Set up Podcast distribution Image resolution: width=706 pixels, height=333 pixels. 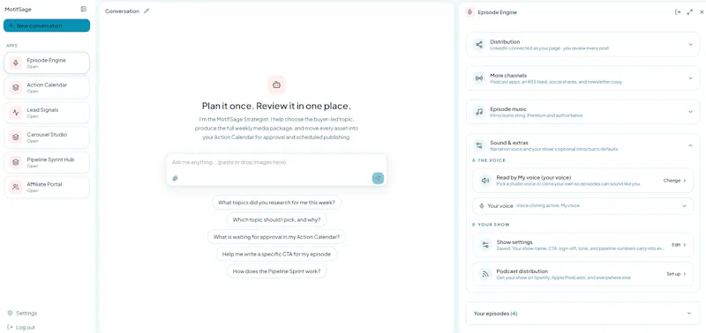pos(676,274)
